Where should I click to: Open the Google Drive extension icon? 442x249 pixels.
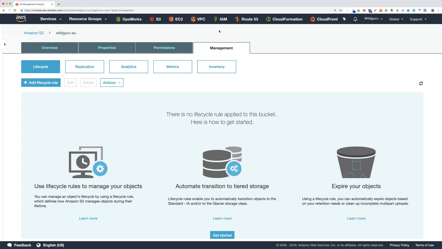pos(358,10)
